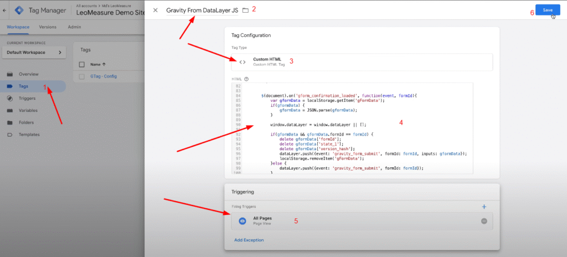Image resolution: width=567 pixels, height=257 pixels.
Task: Click the Folders sidebar icon
Action: (x=10, y=122)
